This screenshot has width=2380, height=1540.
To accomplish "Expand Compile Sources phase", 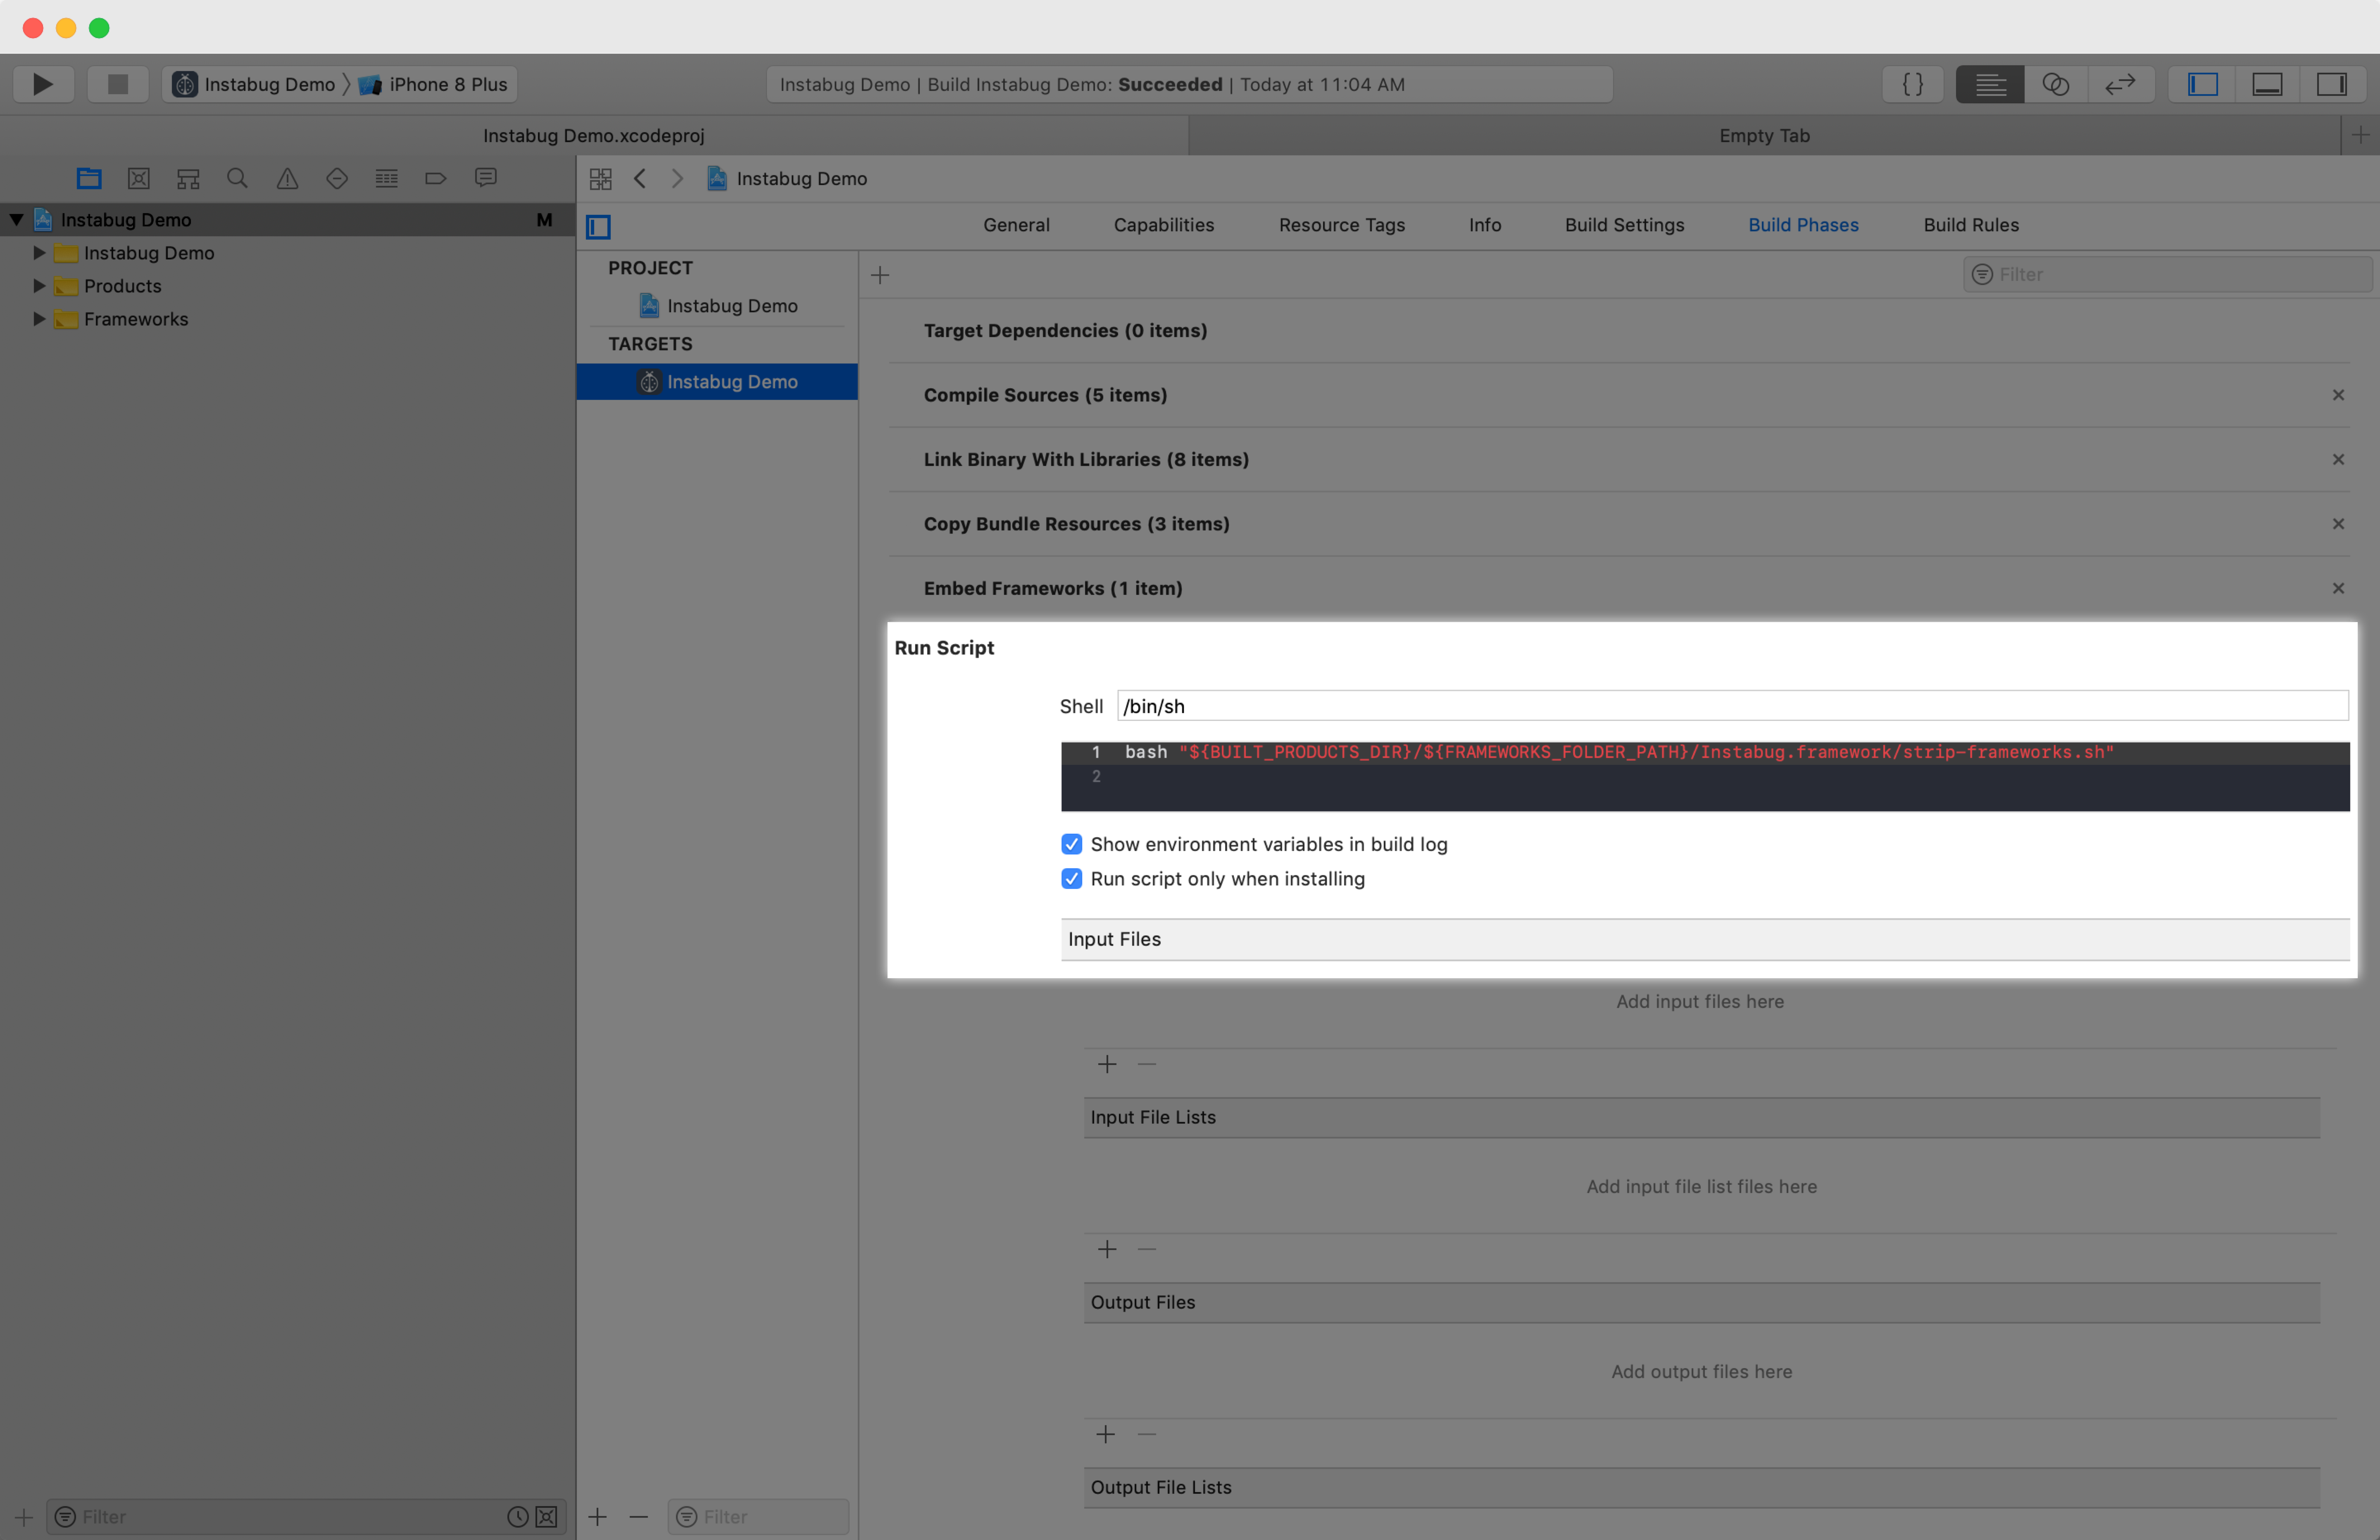I will [1045, 395].
